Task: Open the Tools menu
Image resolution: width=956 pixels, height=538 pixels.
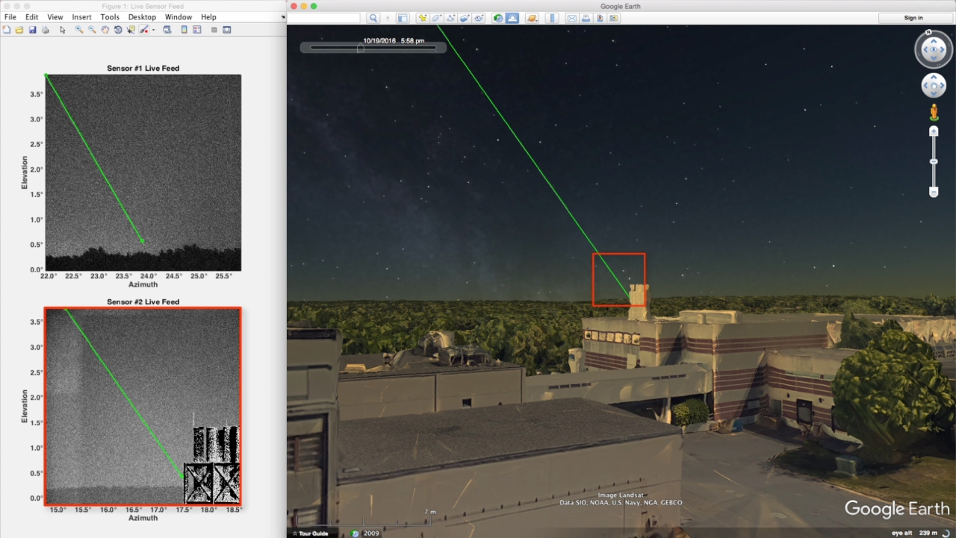Action: [110, 16]
